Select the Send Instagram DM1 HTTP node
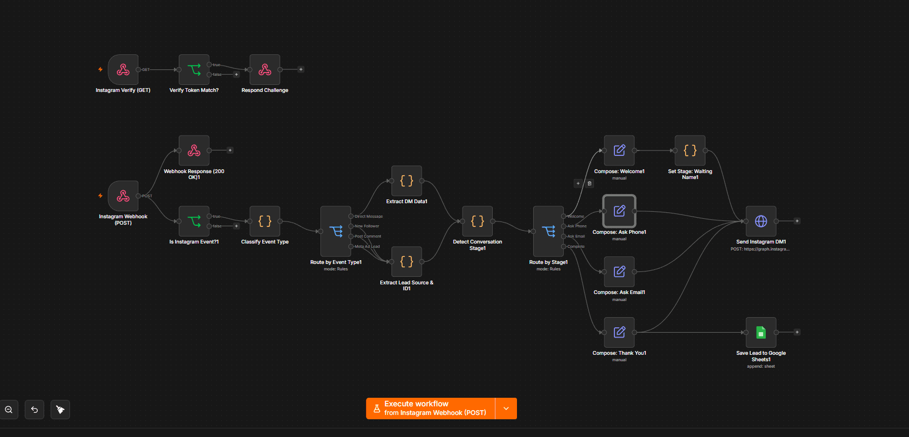Screen dimensions: 909x437 761,221
